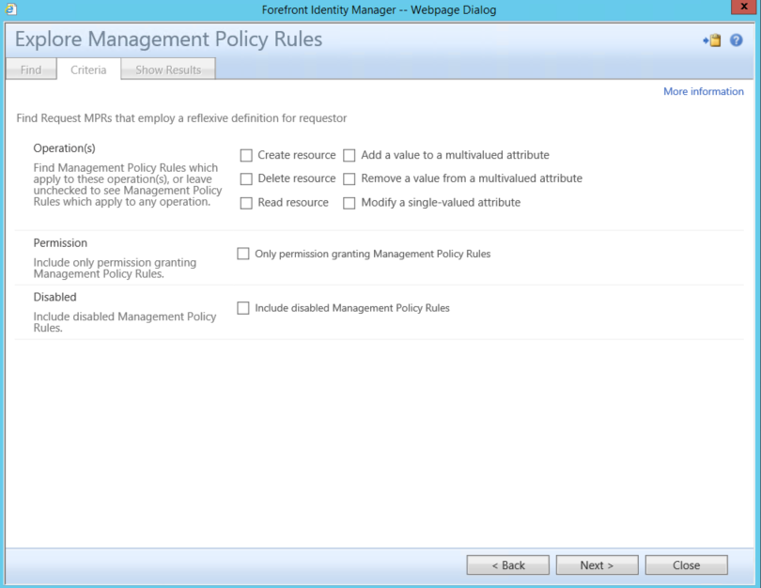Open the More information link
The image size is (761, 588).
point(704,91)
